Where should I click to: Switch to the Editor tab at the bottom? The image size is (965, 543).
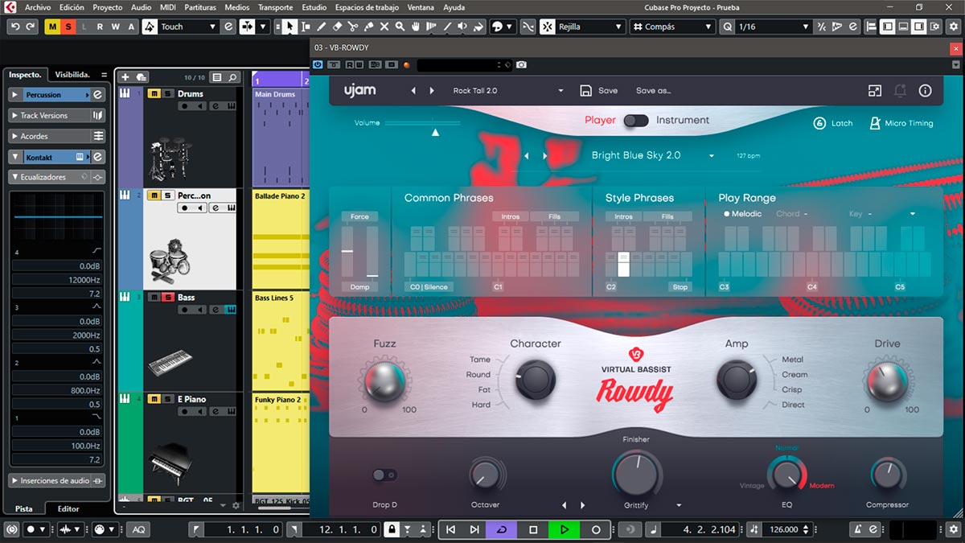click(x=68, y=509)
